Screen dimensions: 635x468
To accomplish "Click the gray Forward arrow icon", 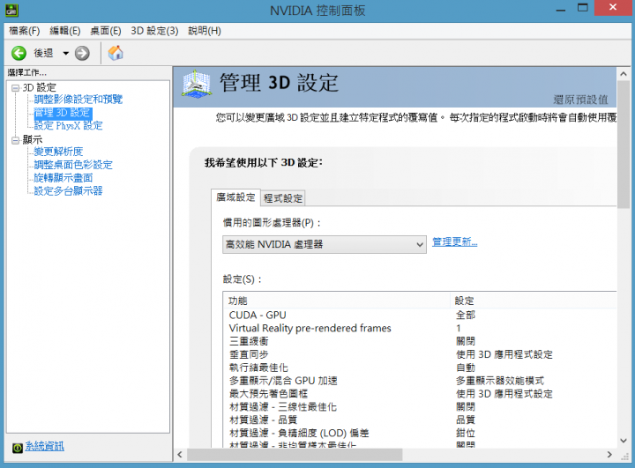I will click(82, 53).
